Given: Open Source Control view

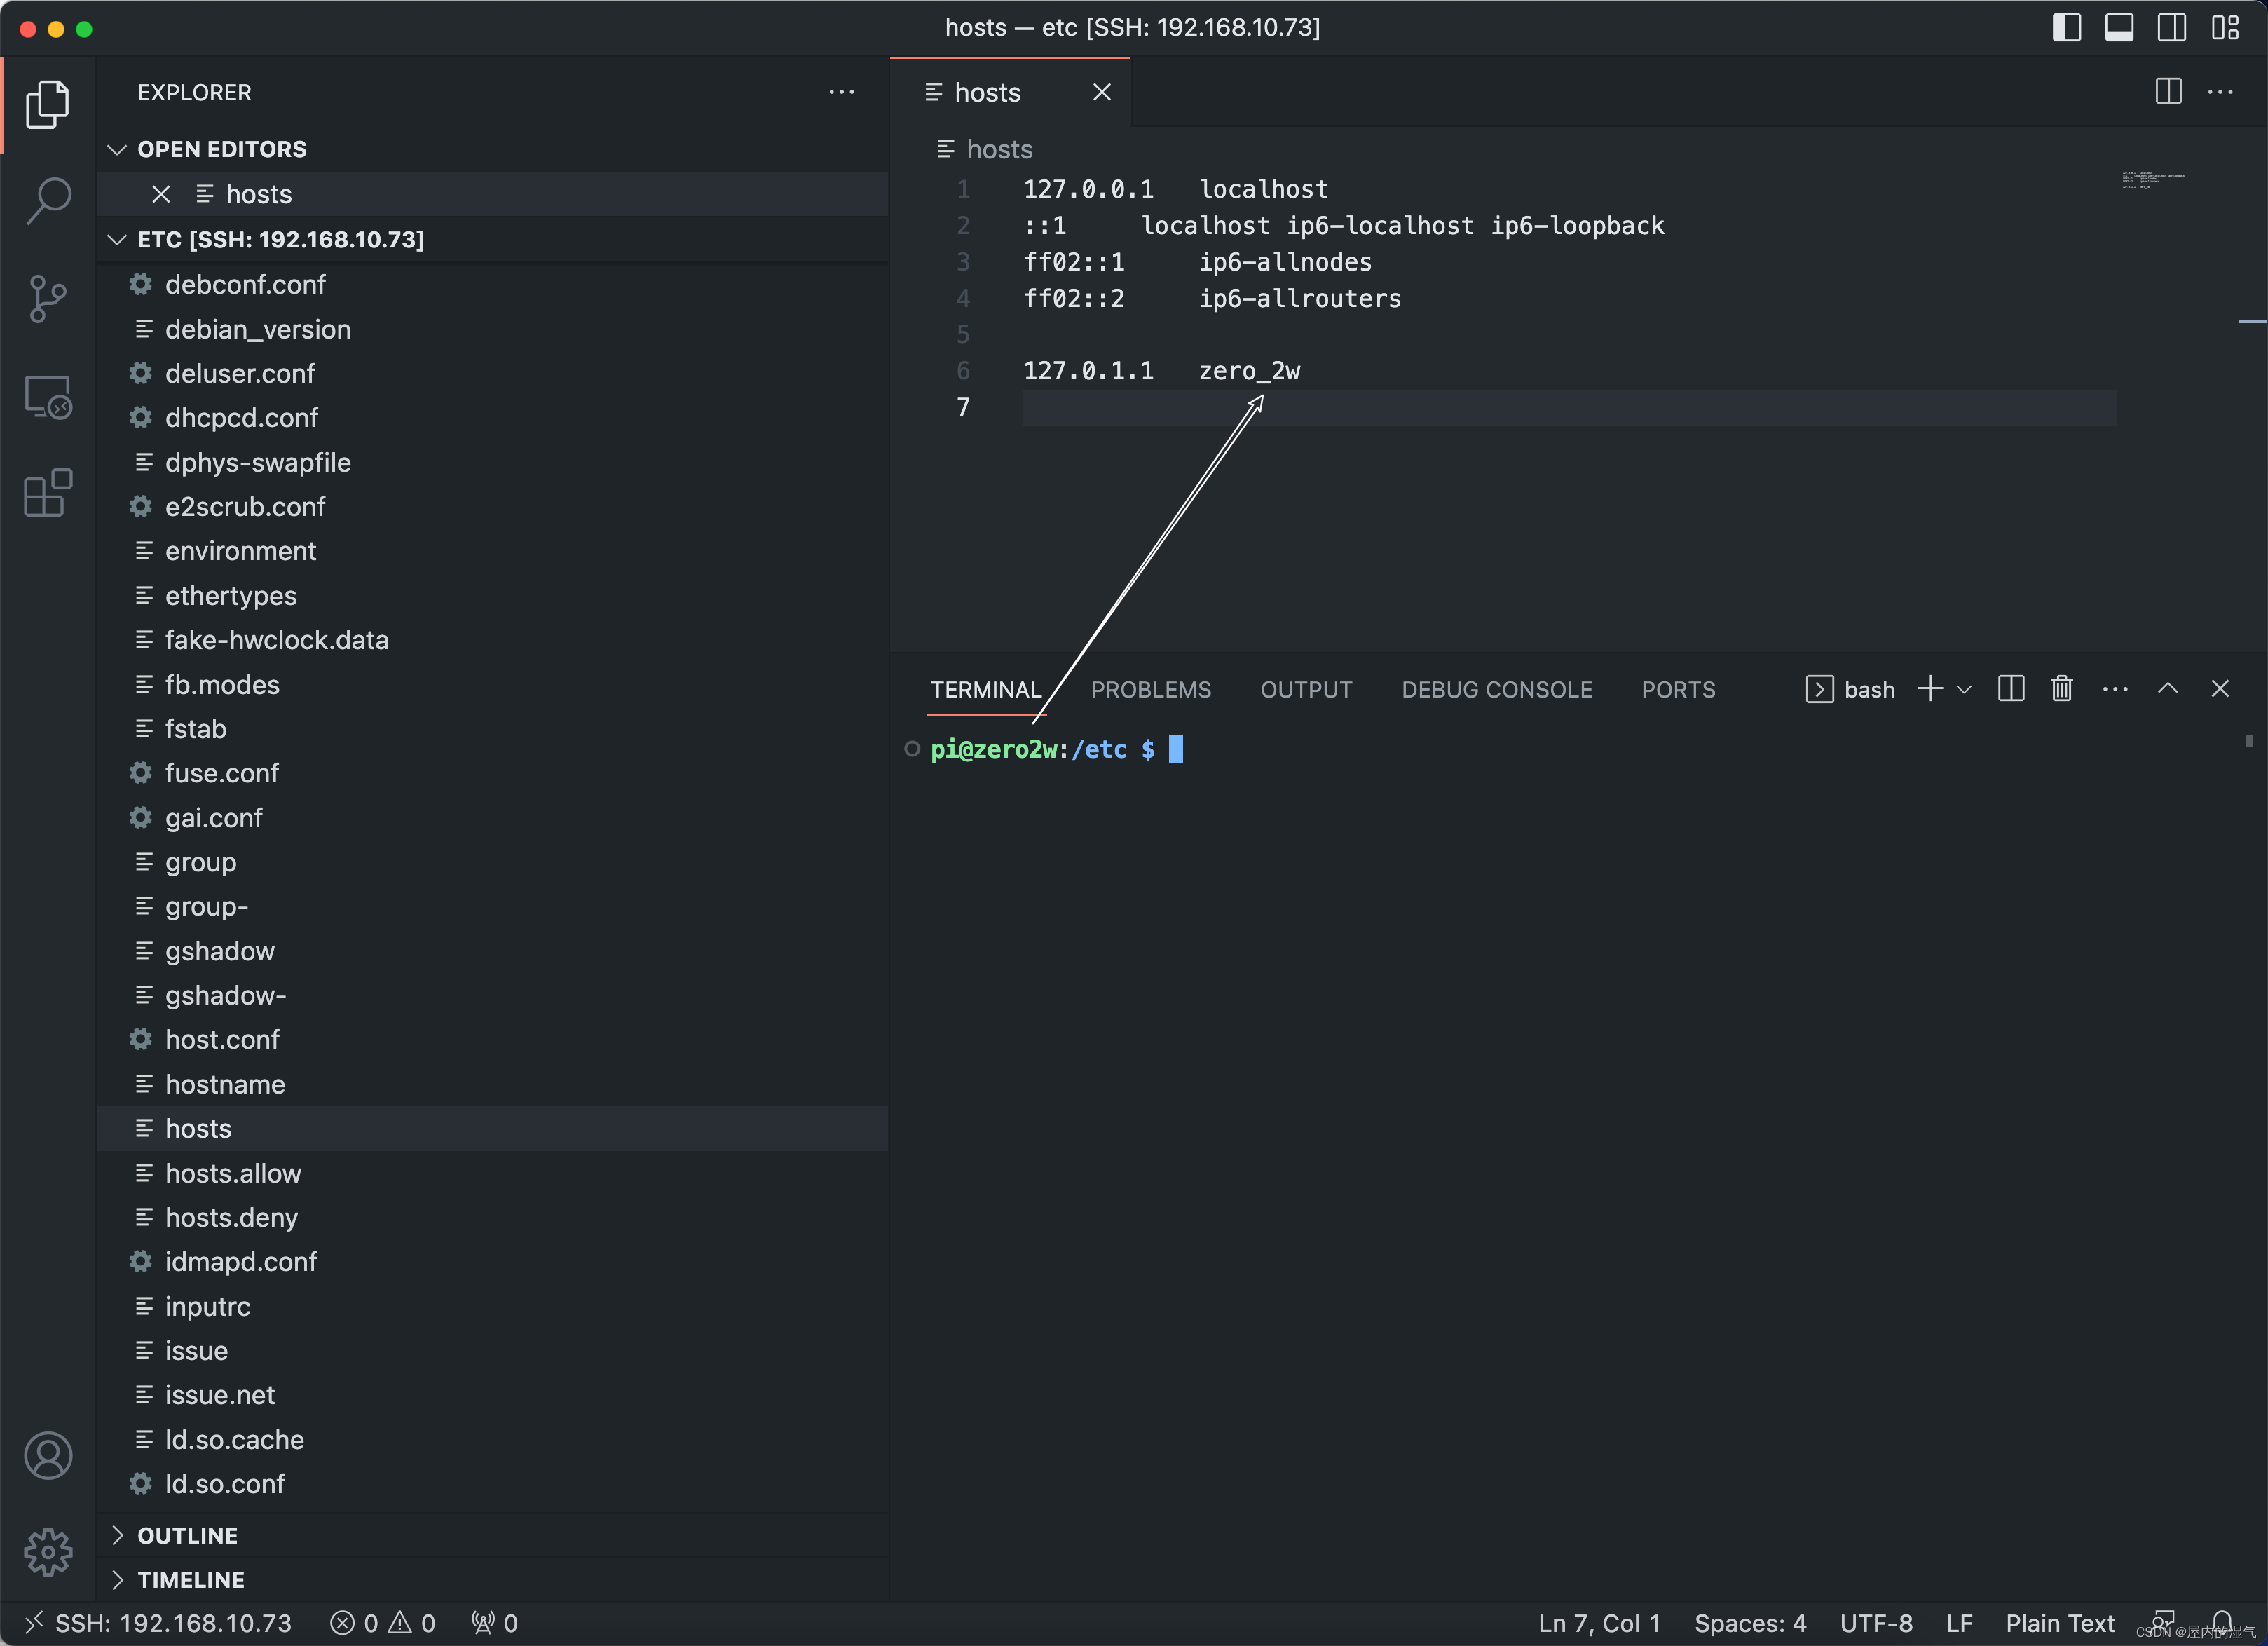Looking at the screenshot, I should (48, 298).
